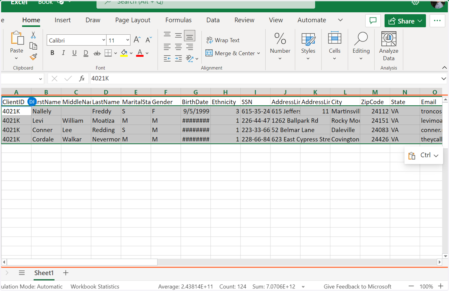Open the View tab

pos(276,20)
